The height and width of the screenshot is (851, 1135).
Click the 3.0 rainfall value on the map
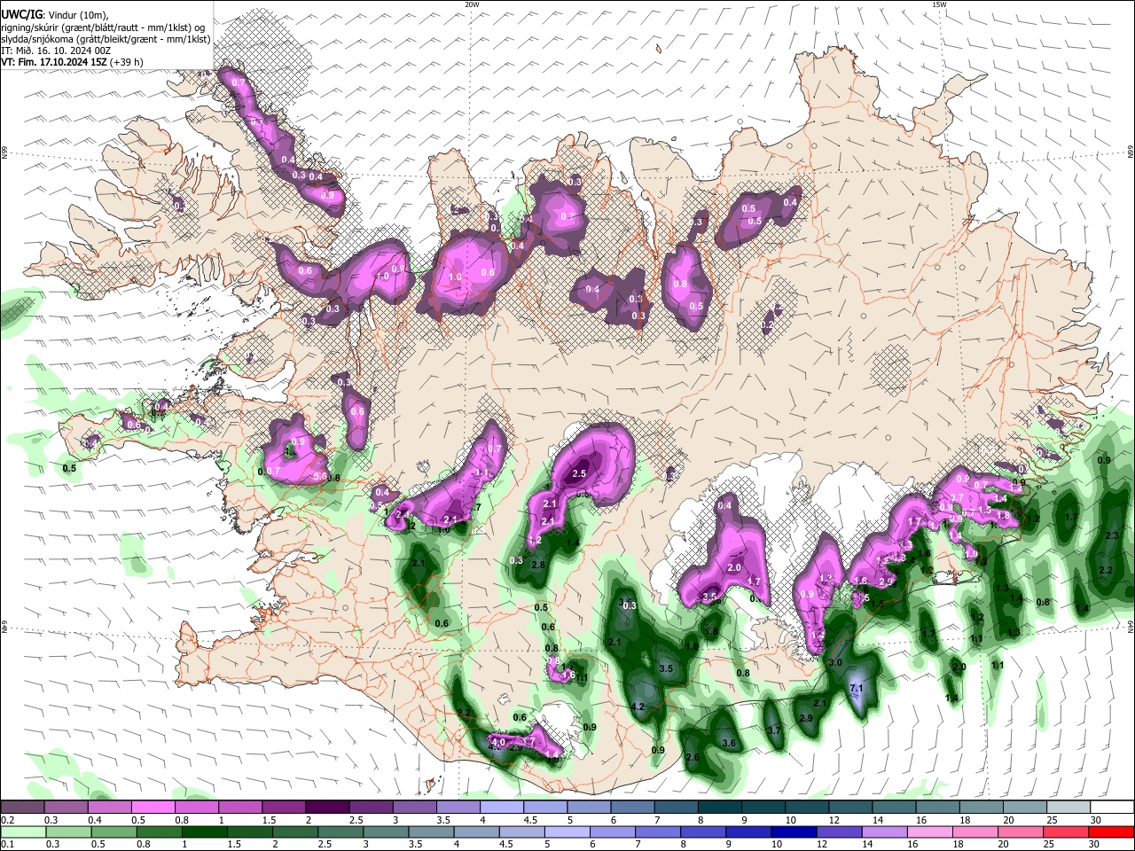[834, 662]
